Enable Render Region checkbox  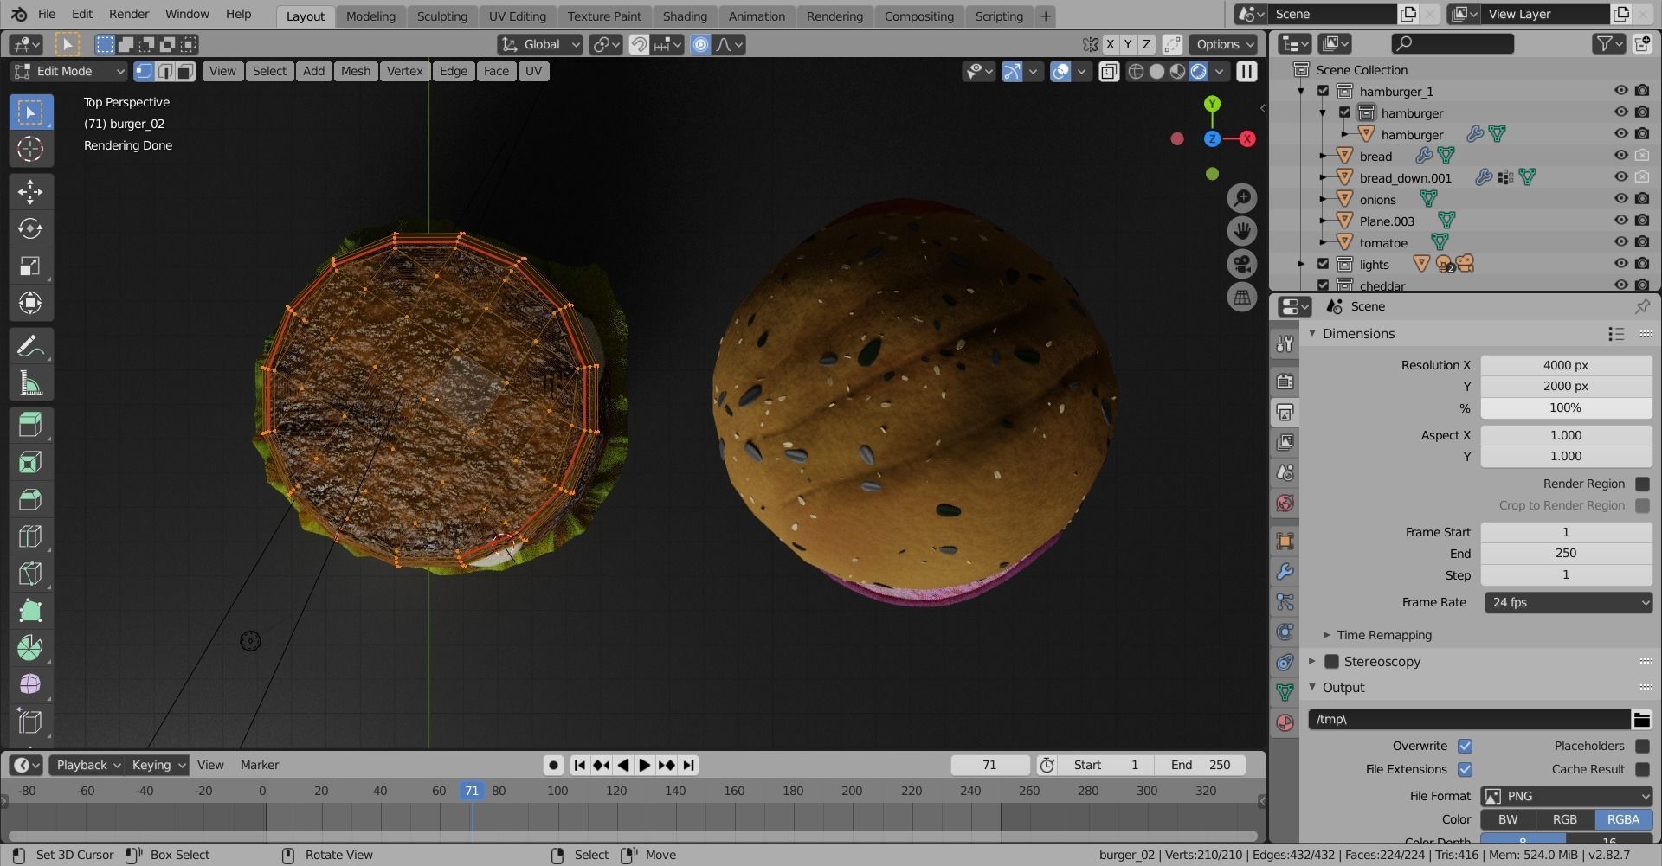pyautogui.click(x=1642, y=484)
